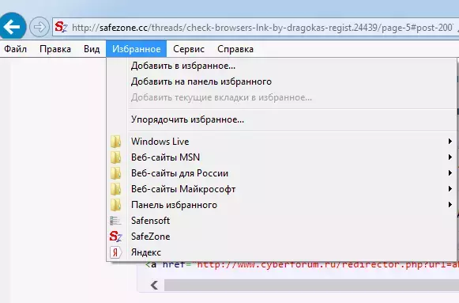
Task: Choose Добавить в избранное…
Action: [x=281, y=66]
